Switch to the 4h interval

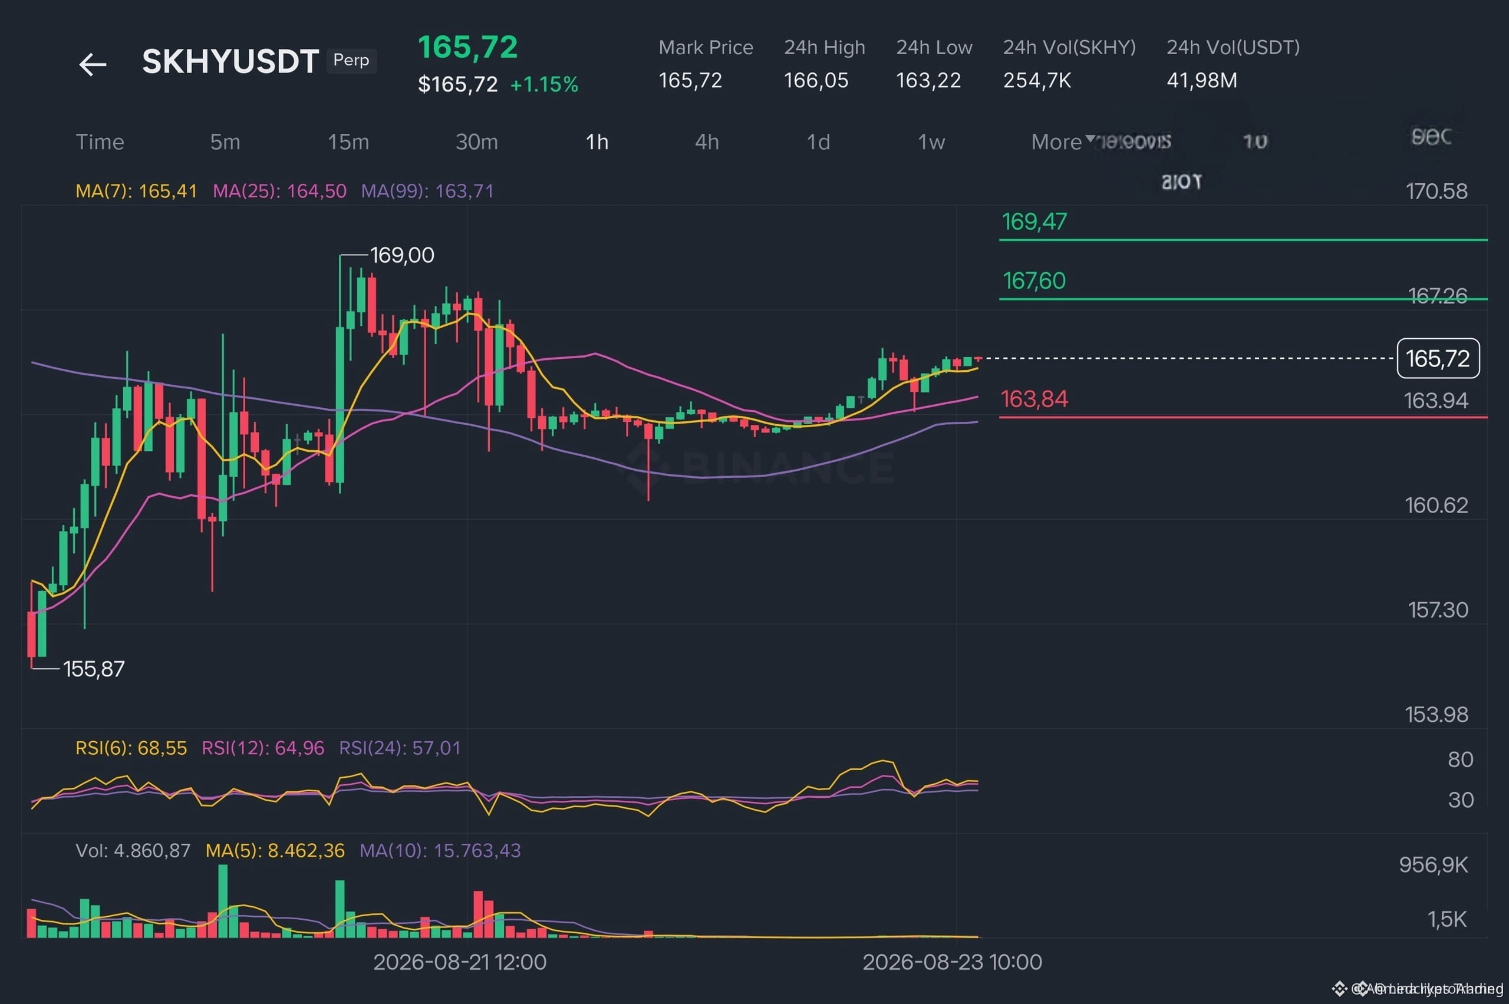pyautogui.click(x=707, y=141)
